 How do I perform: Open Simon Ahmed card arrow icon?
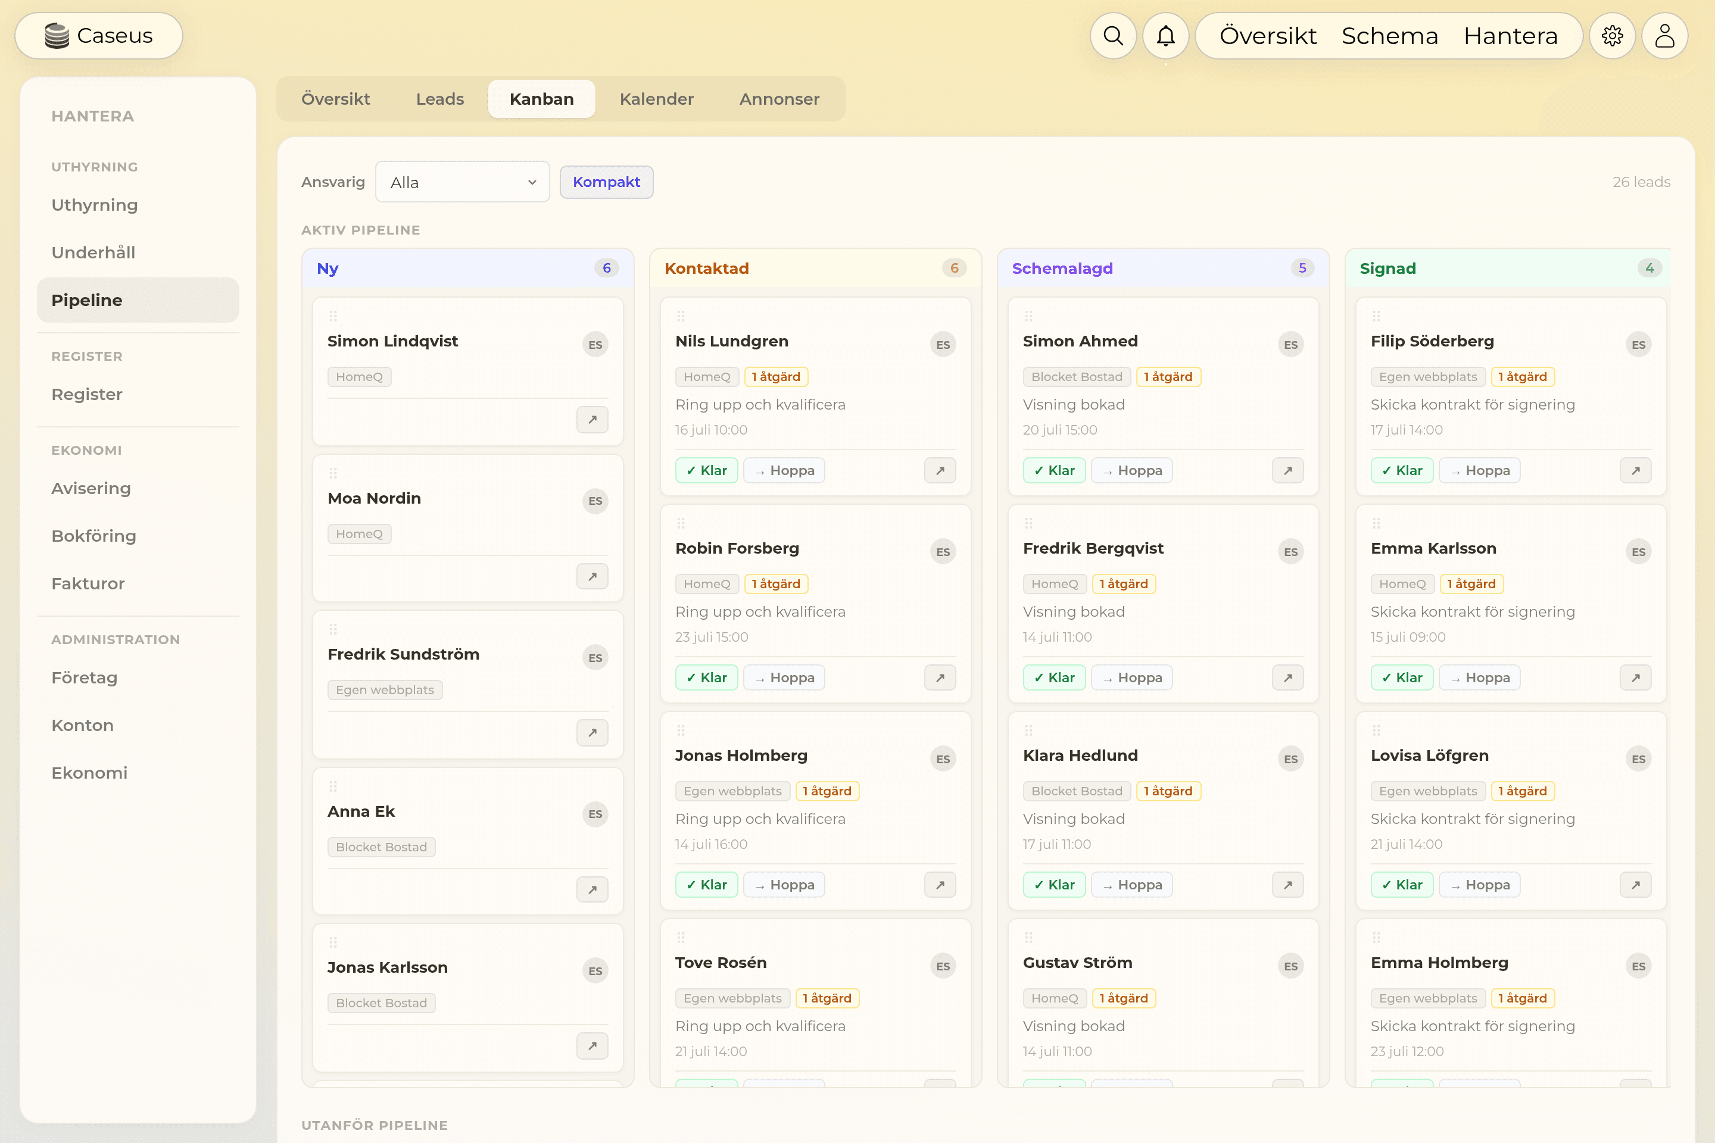coord(1287,470)
